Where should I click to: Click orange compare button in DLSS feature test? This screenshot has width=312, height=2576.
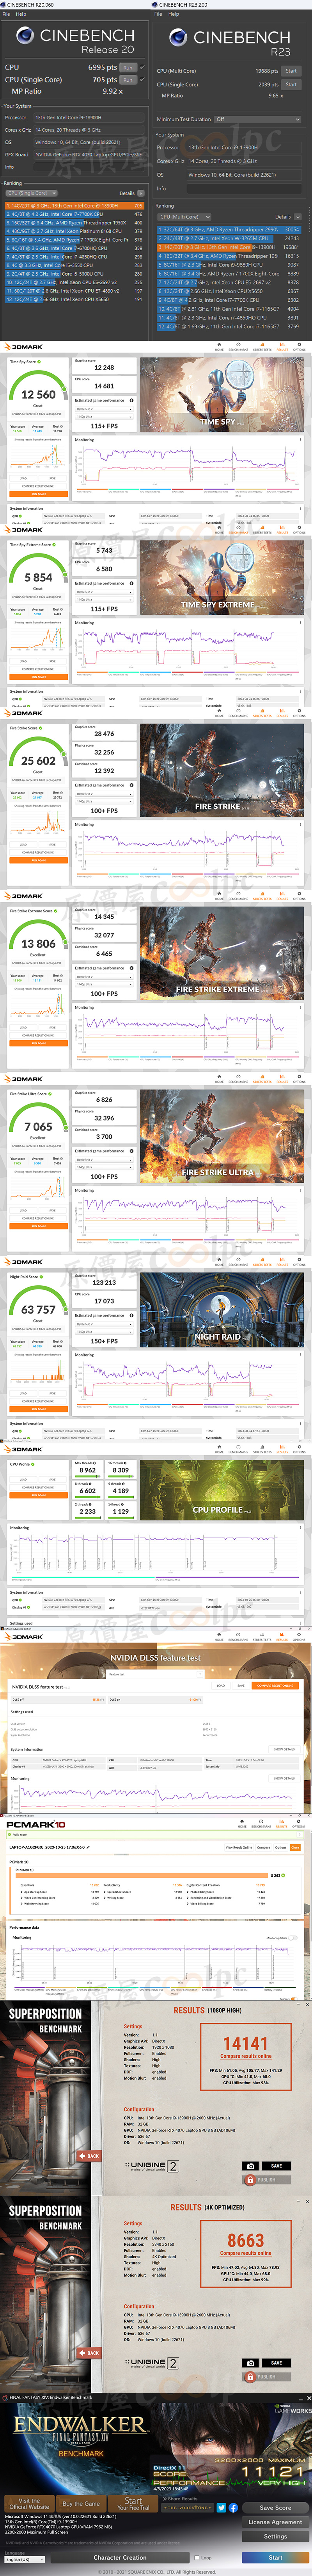point(275,1686)
